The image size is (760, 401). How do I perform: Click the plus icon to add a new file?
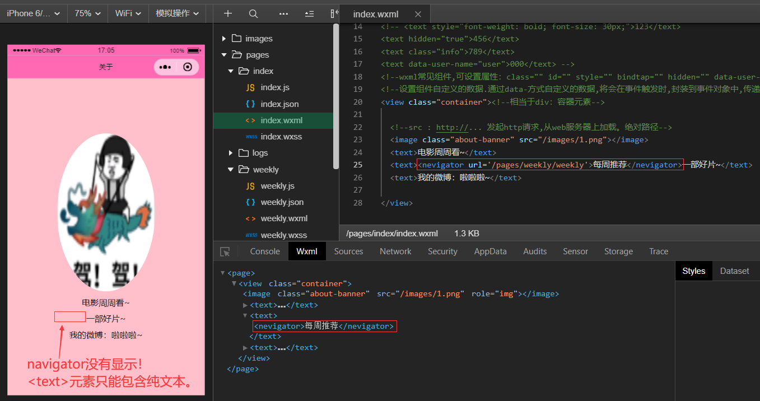227,13
